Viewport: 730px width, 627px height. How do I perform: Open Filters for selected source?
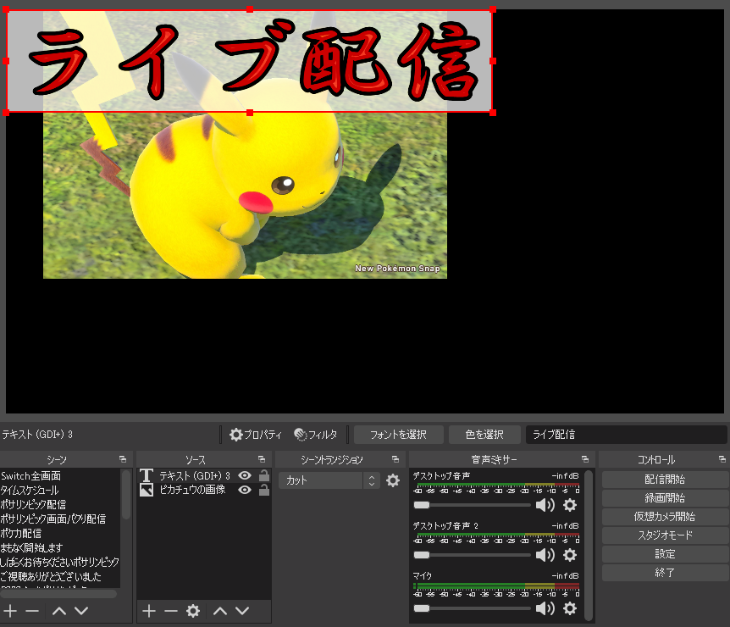tap(316, 435)
